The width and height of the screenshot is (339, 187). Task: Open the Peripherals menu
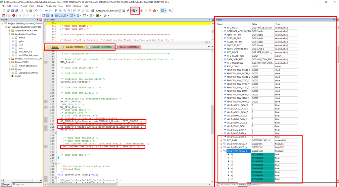(51, 6)
